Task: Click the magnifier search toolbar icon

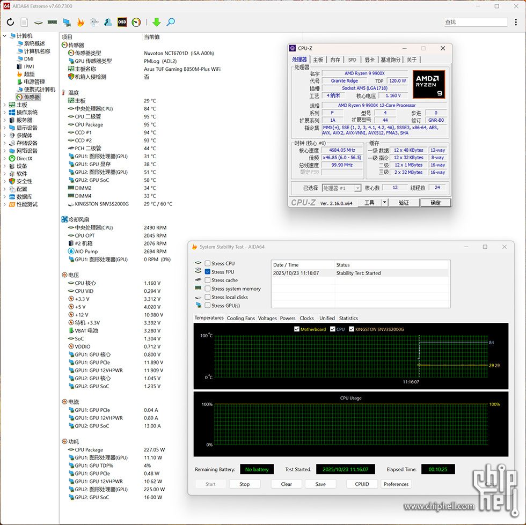Action: point(171,22)
